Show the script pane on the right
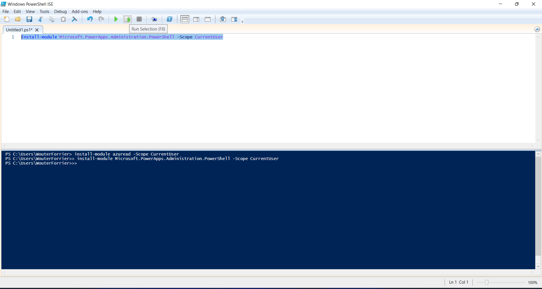 point(196,19)
